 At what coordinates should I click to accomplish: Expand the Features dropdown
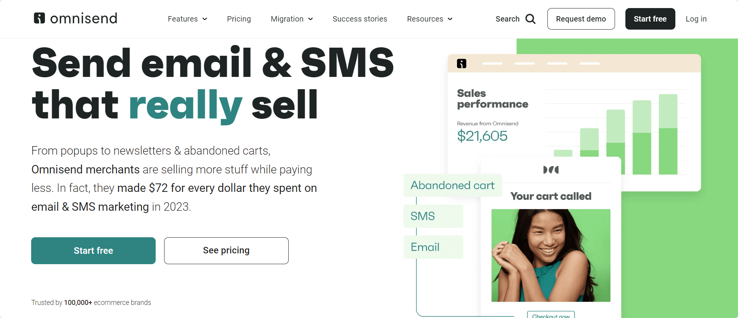187,19
